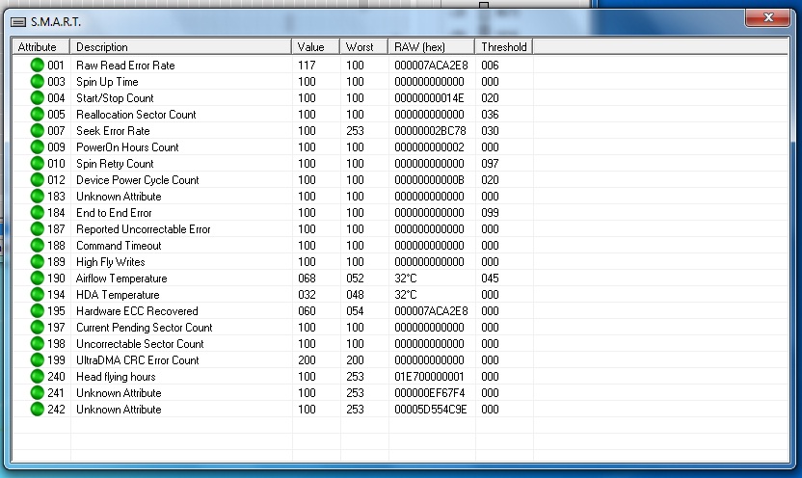Select the Spin Retry Count description
802x478 pixels.
(x=115, y=164)
